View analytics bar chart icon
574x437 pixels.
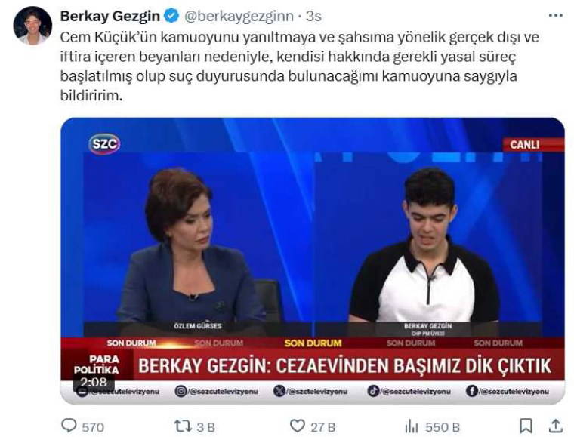point(412,426)
